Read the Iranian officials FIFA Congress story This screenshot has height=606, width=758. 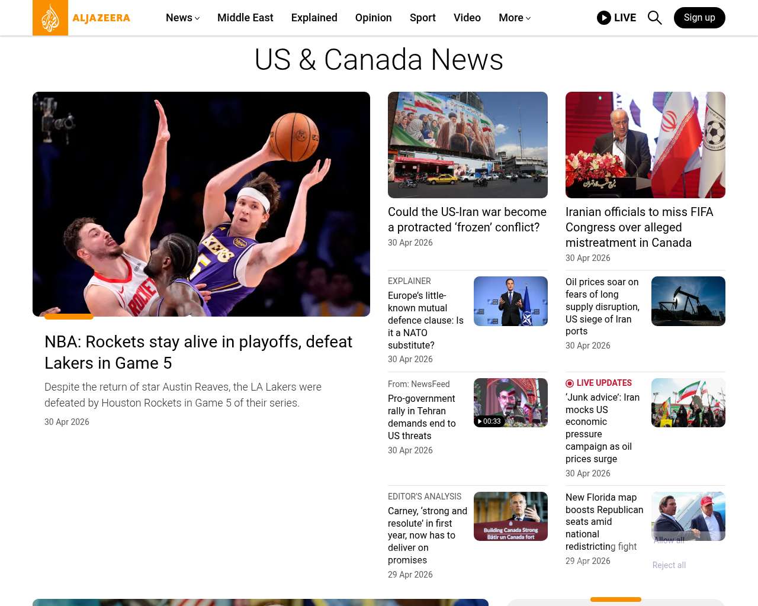639,227
